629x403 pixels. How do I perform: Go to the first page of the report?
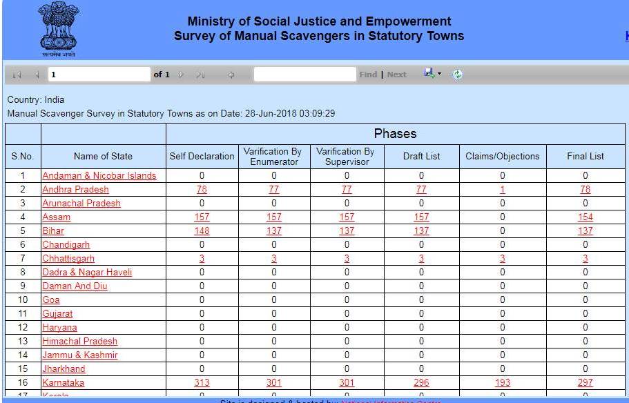click(x=17, y=75)
